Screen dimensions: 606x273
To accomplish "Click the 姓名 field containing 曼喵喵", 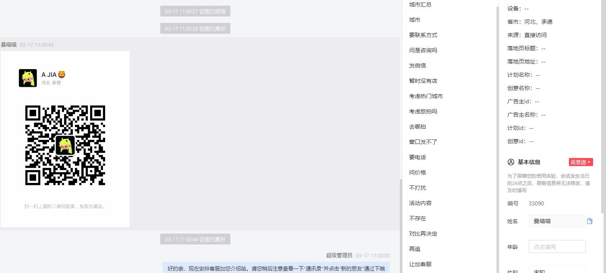I will tap(557, 221).
